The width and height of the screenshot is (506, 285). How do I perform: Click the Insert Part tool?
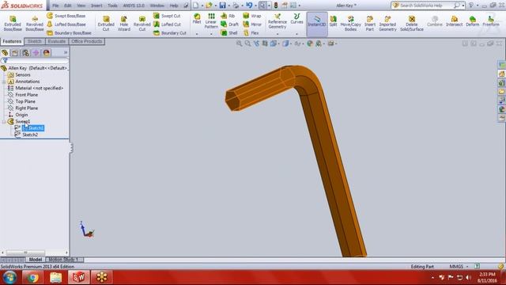(369, 24)
